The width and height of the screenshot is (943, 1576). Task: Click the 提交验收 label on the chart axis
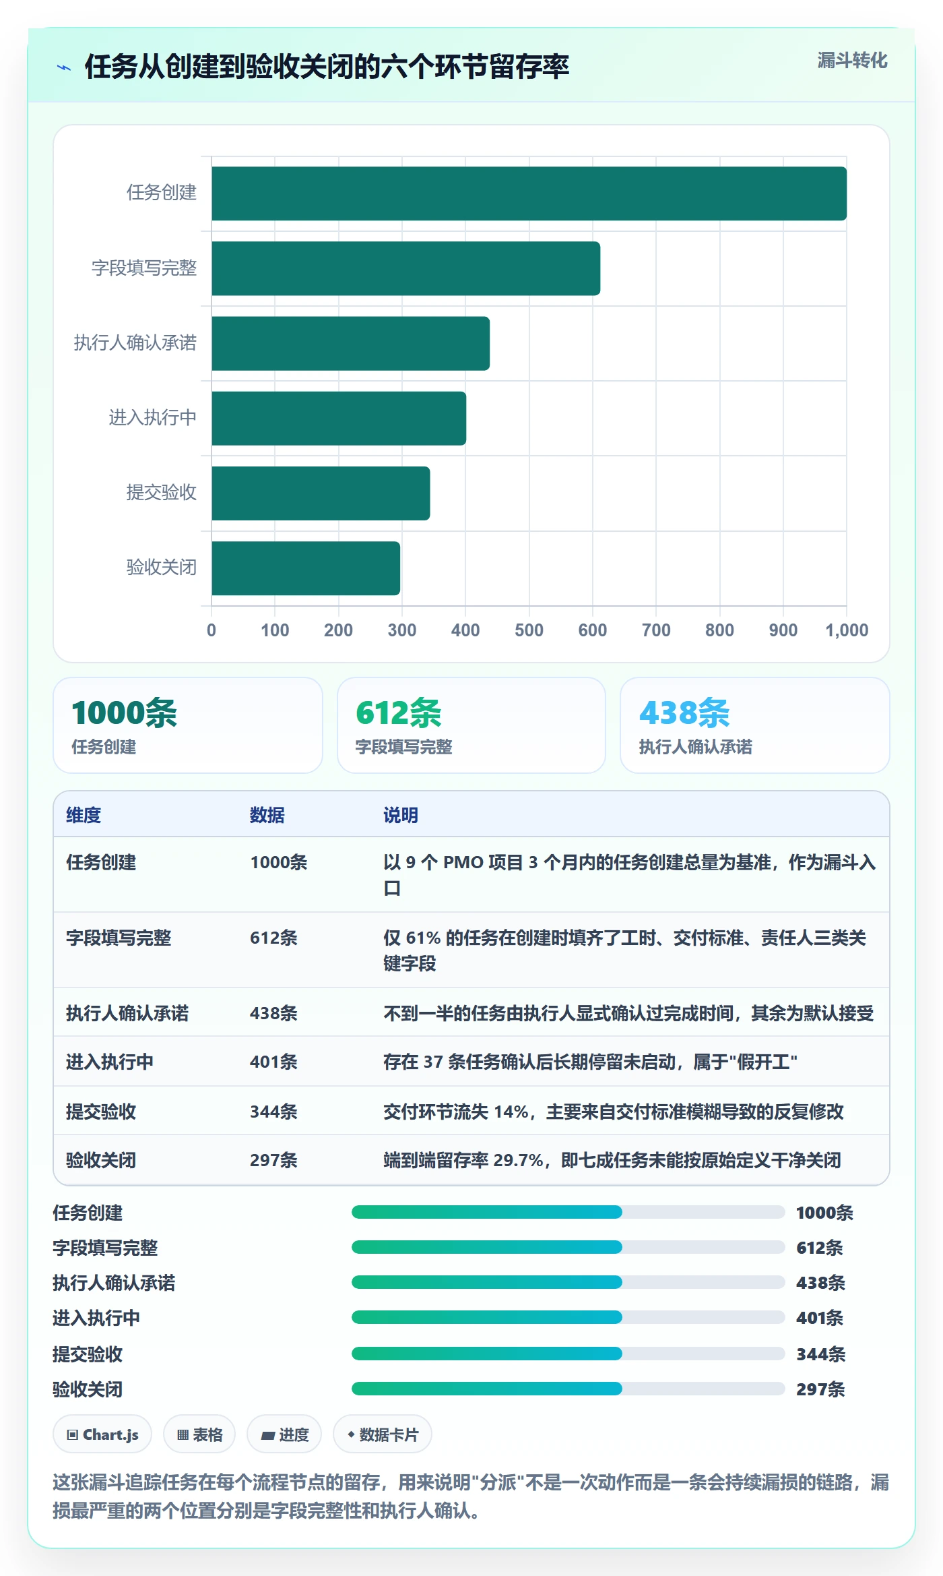point(162,492)
